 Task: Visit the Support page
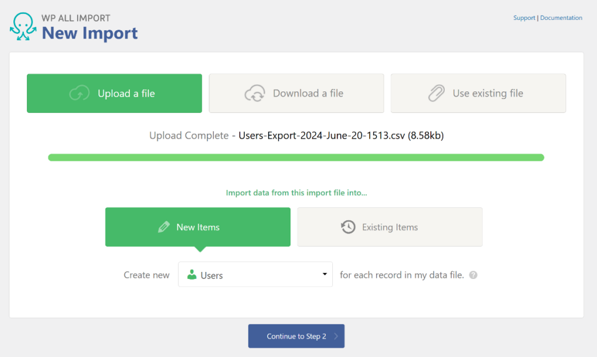point(524,17)
